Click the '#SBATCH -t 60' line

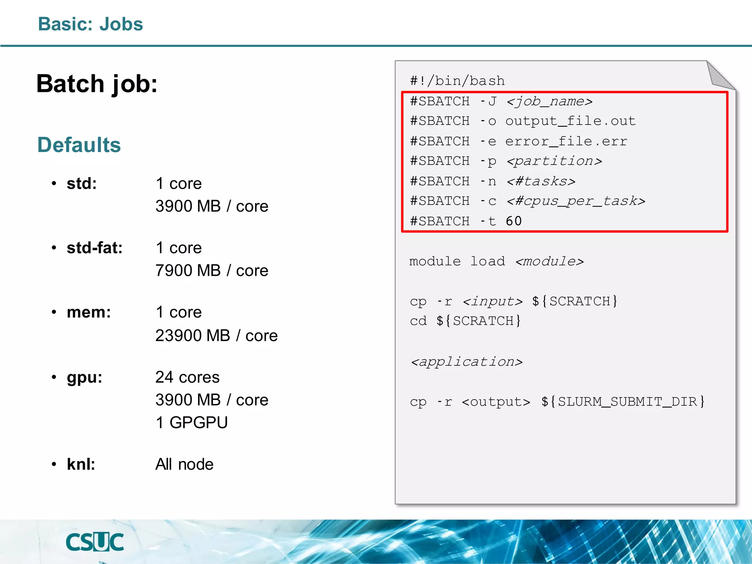pyautogui.click(x=466, y=221)
